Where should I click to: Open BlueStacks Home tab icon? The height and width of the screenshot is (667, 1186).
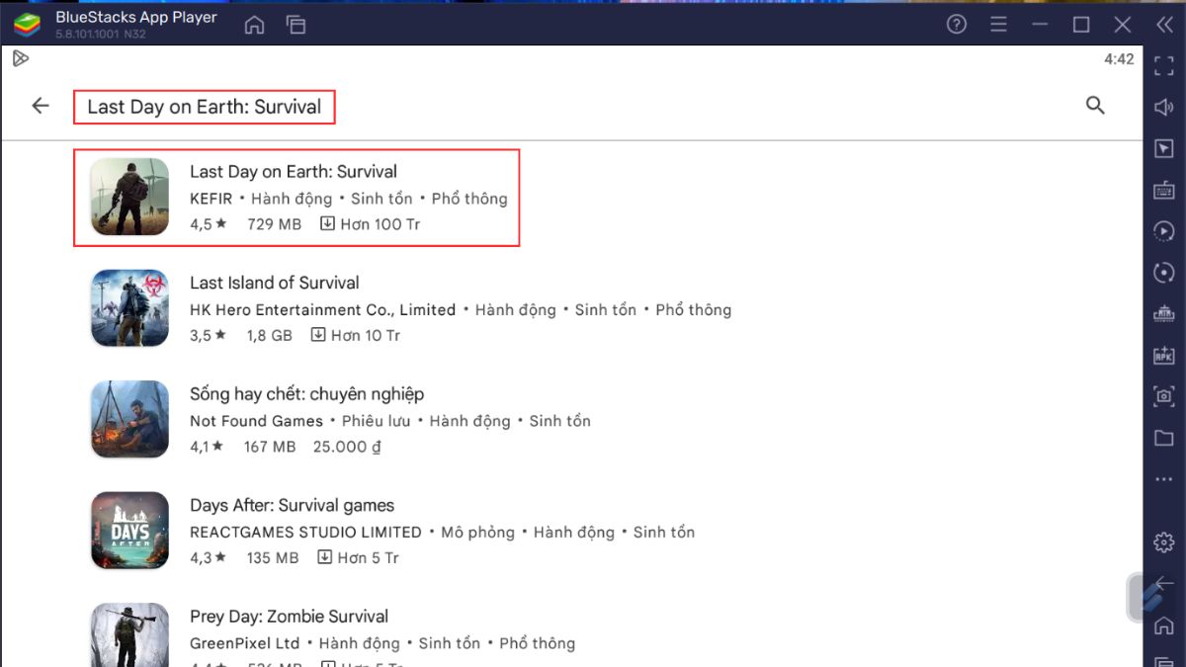255,26
